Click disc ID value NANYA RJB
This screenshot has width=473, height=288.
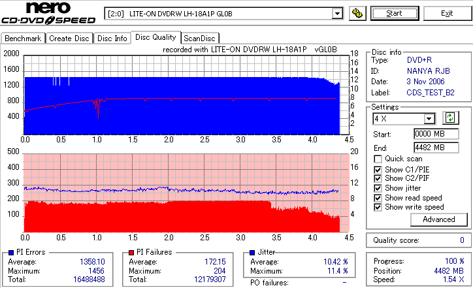(429, 71)
